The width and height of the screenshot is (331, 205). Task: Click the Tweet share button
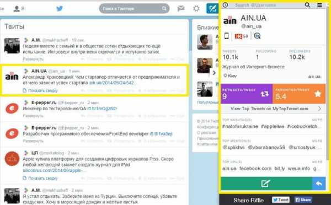tap(281, 199)
